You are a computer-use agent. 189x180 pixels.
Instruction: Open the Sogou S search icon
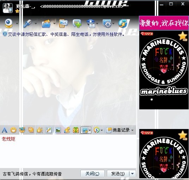[x=97, y=130]
